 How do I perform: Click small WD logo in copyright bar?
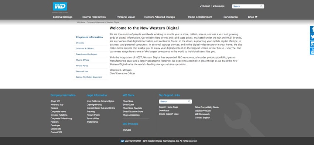(122, 141)
